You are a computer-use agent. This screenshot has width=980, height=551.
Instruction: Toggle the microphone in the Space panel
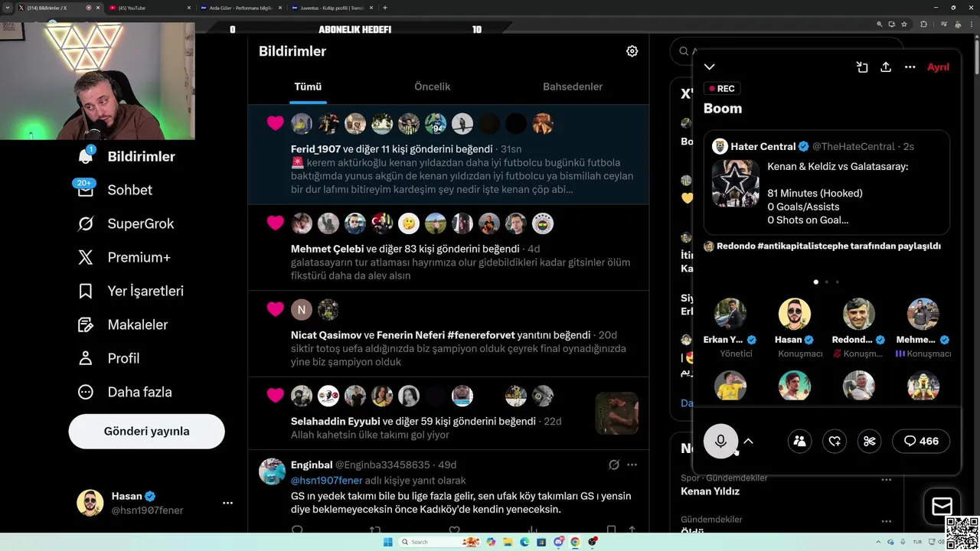click(720, 441)
